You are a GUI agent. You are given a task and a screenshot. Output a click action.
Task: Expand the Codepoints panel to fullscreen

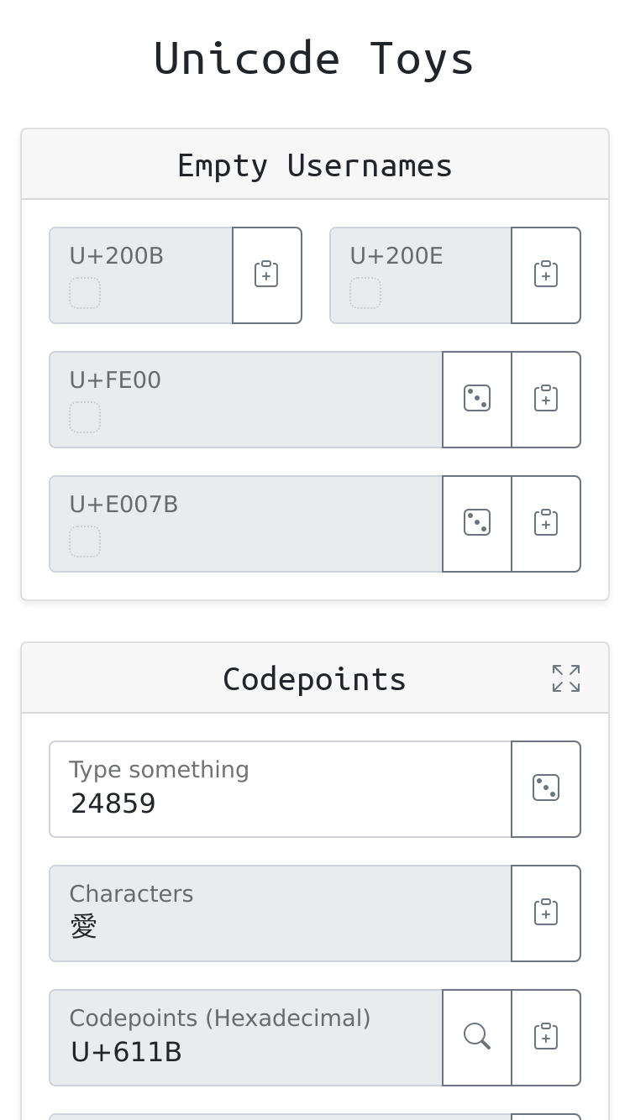(x=566, y=678)
